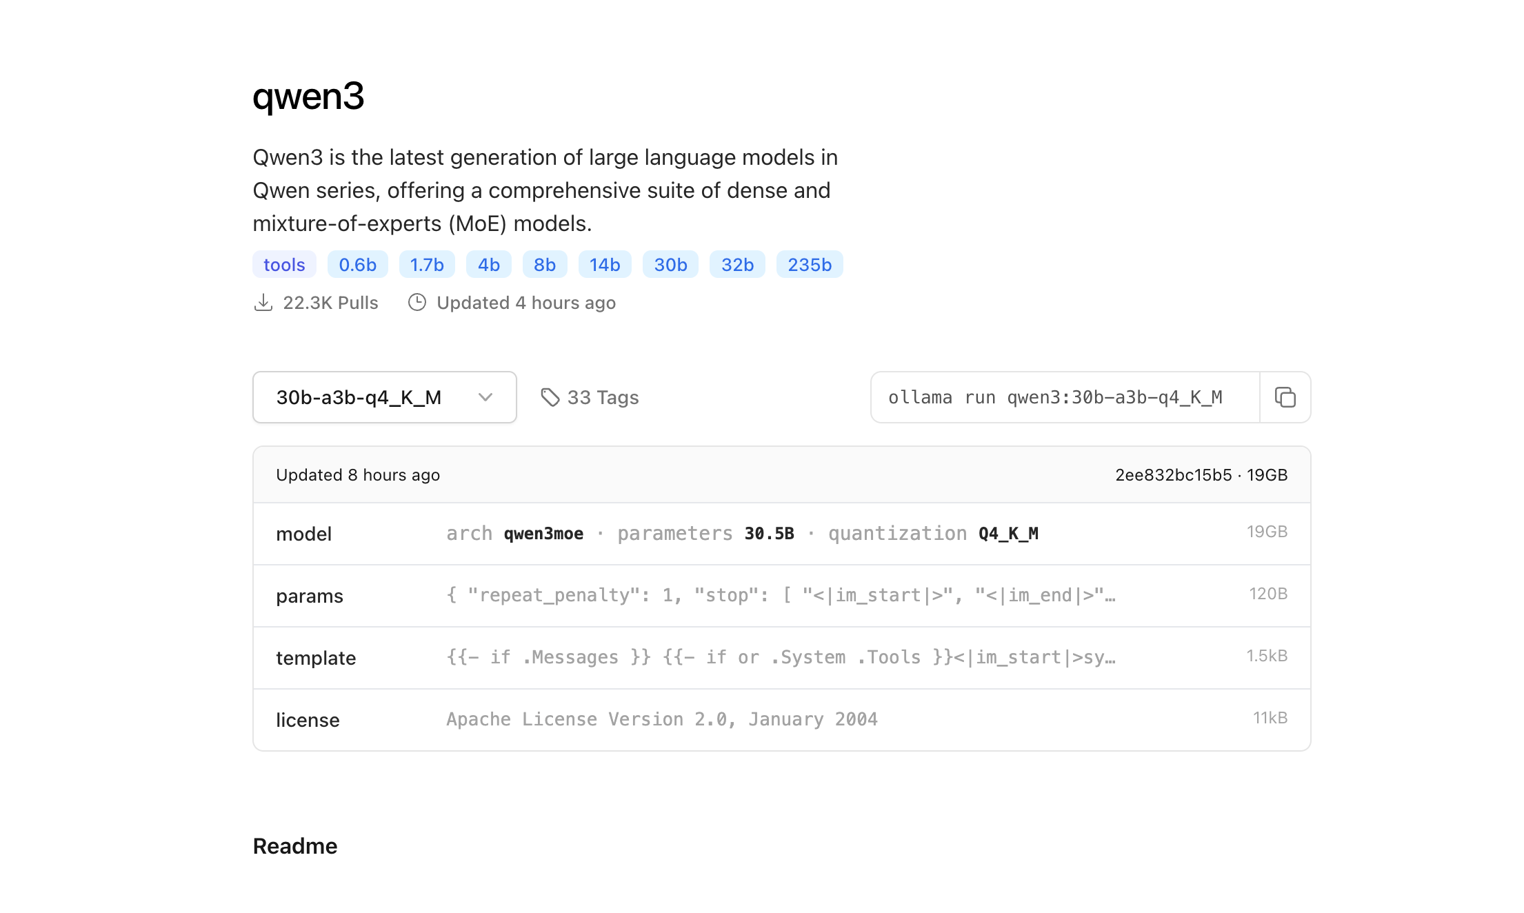Pick the 32b size tag
Viewport: 1524px width, 913px height.
737,265
